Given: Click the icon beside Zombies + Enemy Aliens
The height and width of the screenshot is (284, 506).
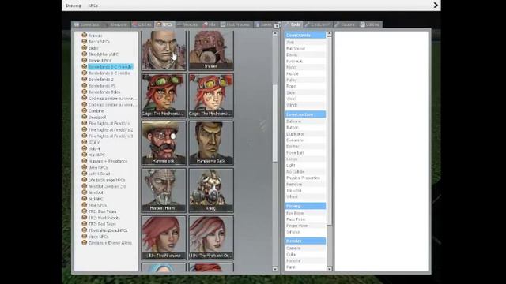Looking at the screenshot, I should coord(85,242).
